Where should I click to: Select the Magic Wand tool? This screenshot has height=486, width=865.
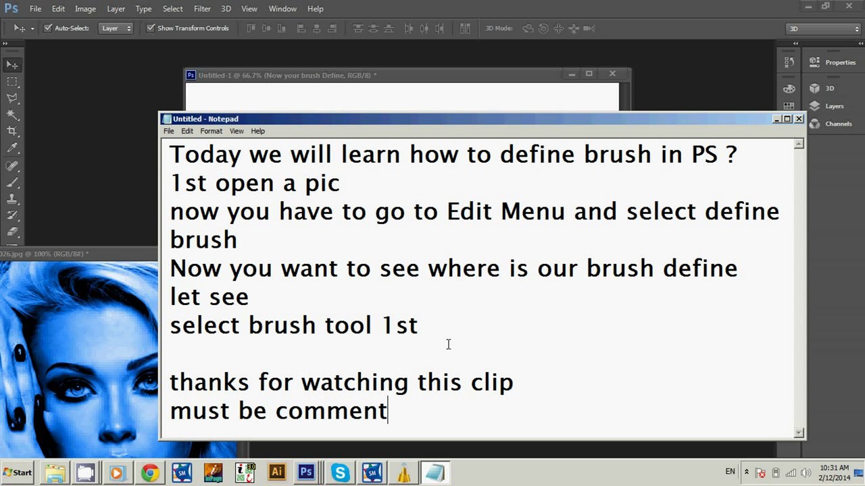coord(12,115)
